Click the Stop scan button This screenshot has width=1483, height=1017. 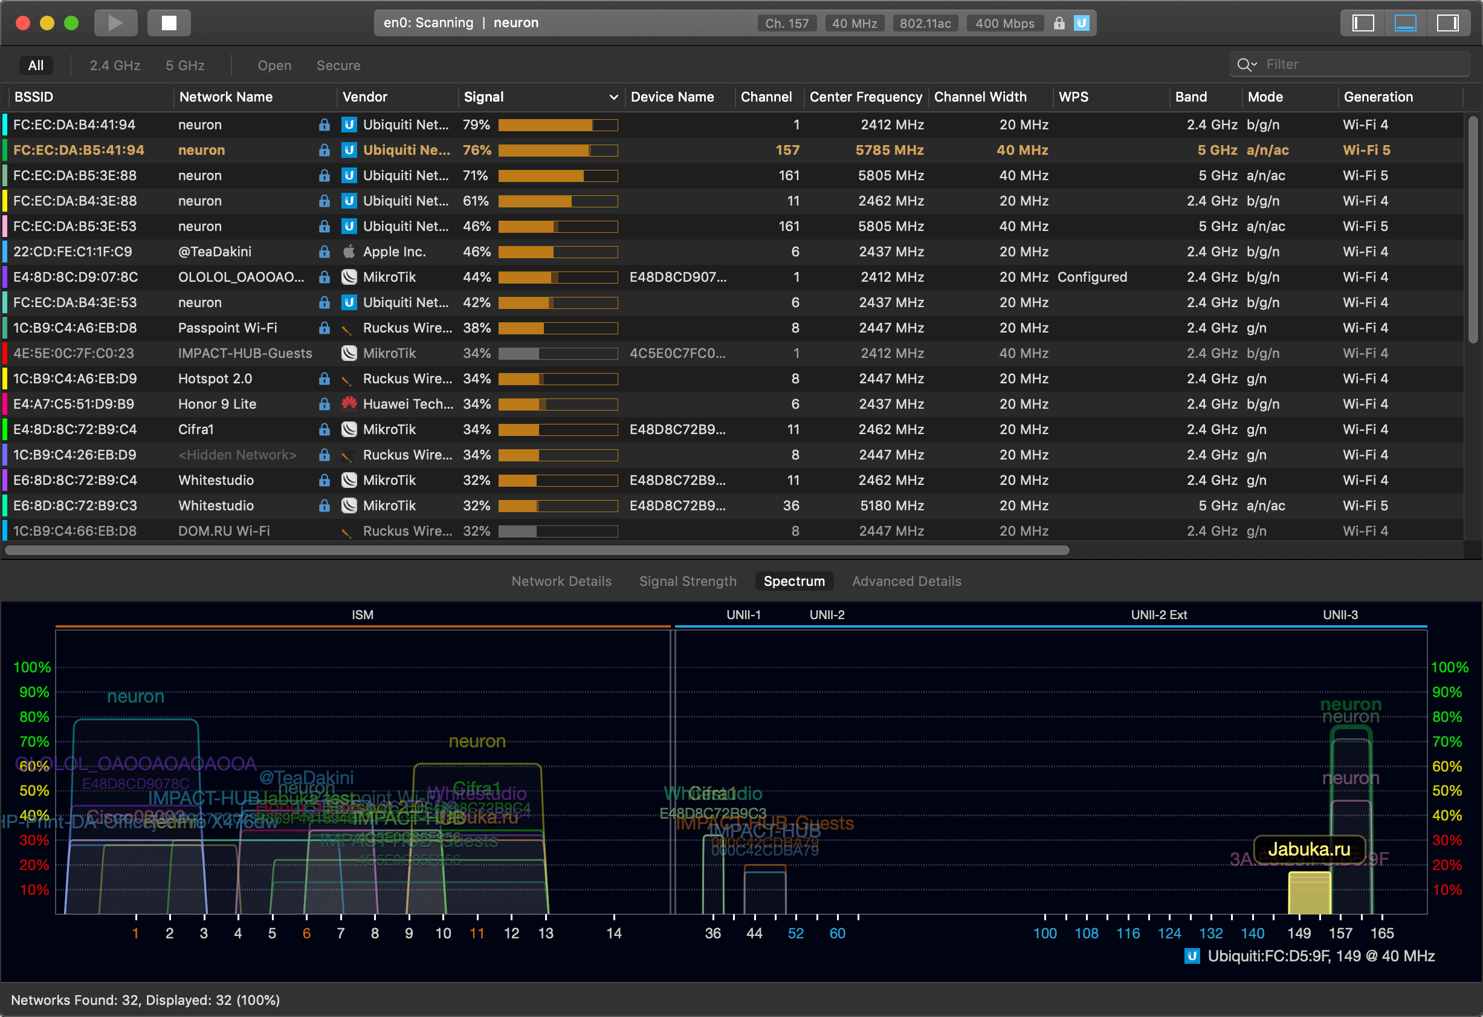(x=169, y=24)
